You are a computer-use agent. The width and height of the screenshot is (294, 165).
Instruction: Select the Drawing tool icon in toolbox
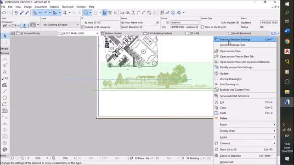(5, 110)
